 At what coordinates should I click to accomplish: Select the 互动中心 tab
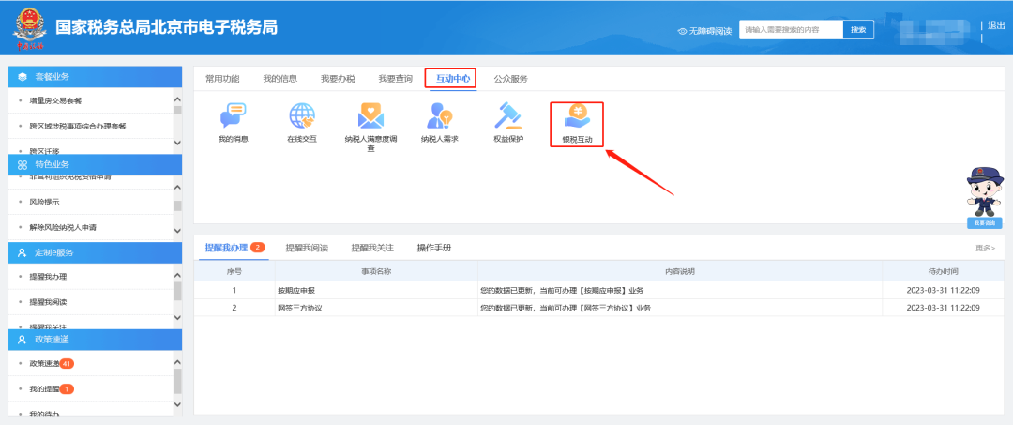(453, 79)
